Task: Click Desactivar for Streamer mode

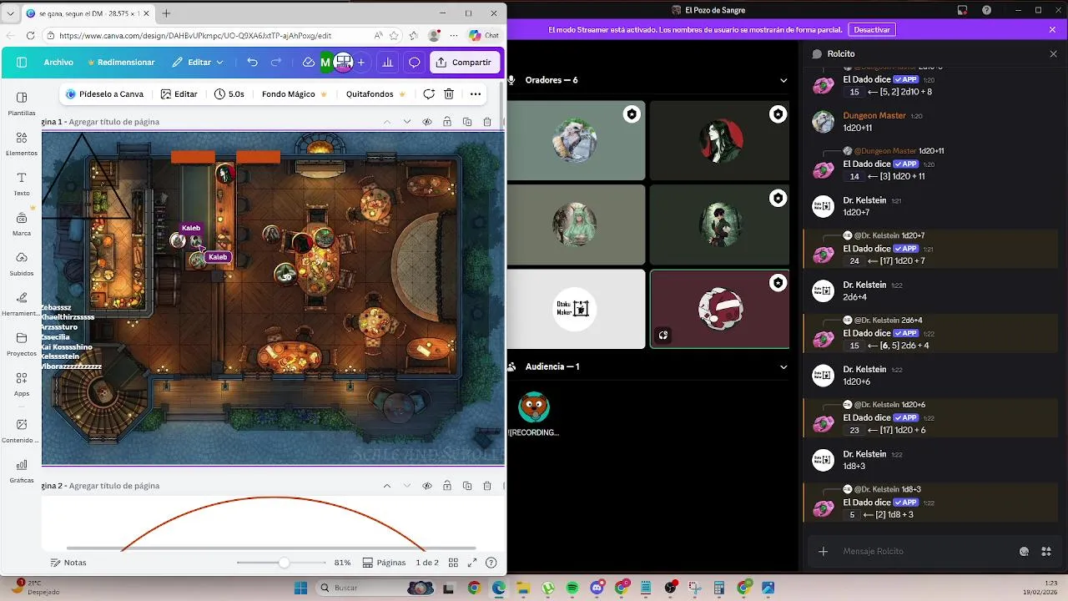Action: pos(872,29)
